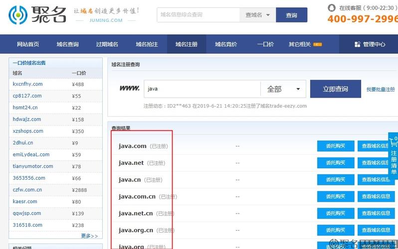Open the 我要批量注册 link
The height and width of the screenshot is (249, 398).
[381, 89]
